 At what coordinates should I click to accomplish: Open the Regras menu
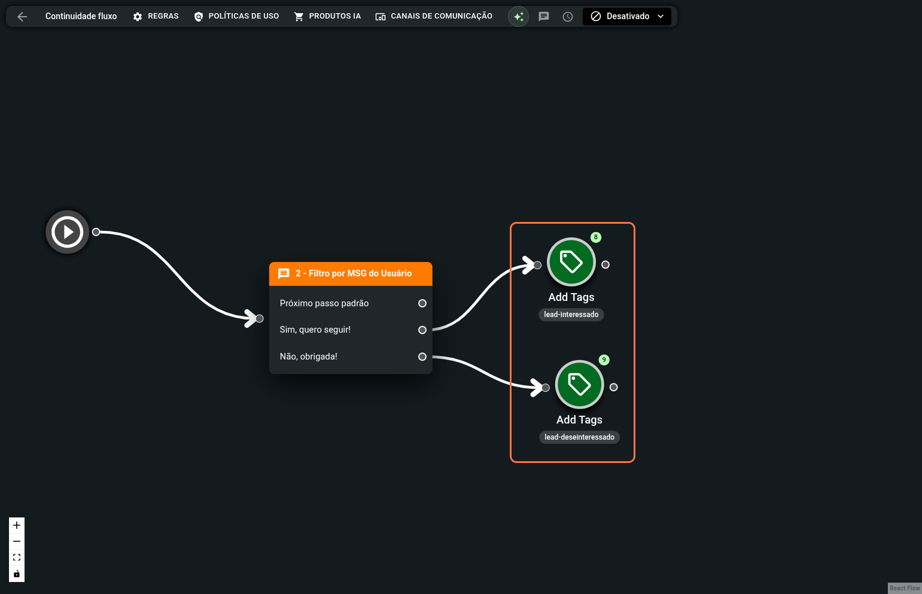(x=156, y=17)
